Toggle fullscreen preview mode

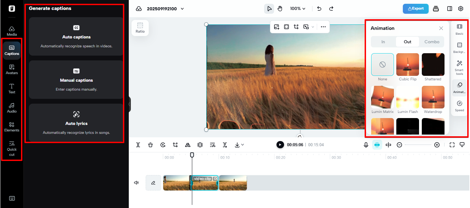click(x=452, y=145)
